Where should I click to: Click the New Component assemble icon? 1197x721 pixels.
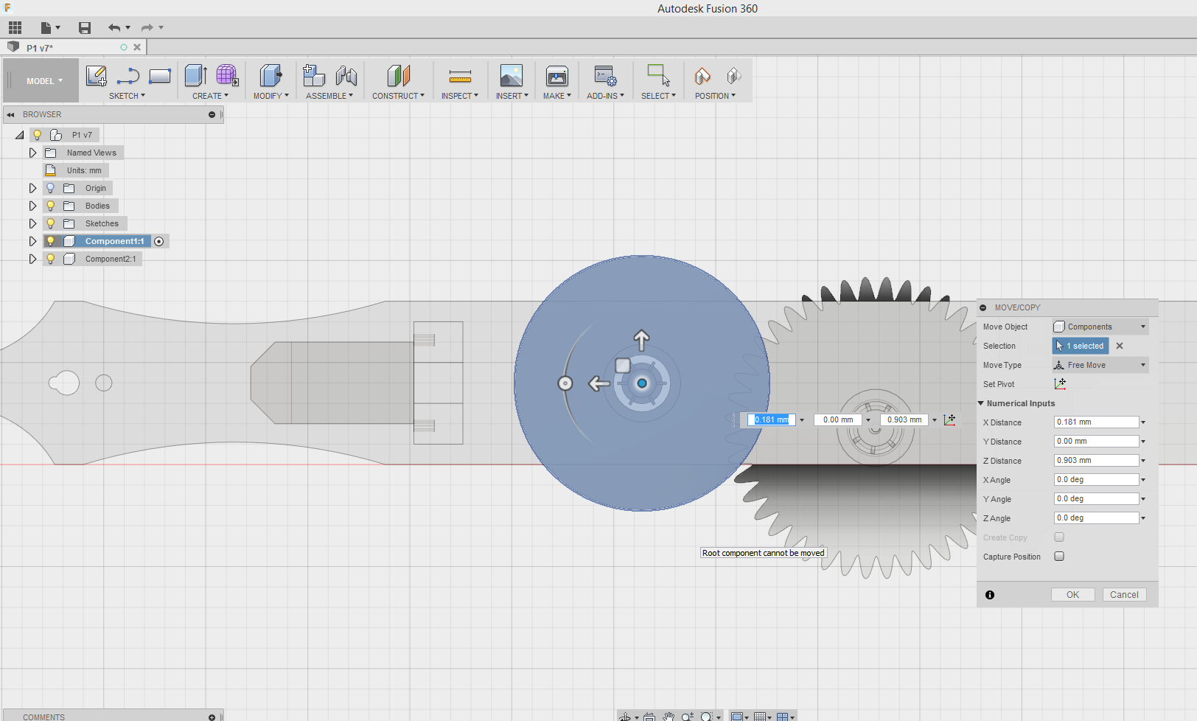(x=314, y=75)
